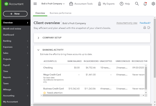This screenshot has width=156, height=106.
Task: Click Checking's $4,752.46 QuickBooks balance
Action: click(91, 68)
